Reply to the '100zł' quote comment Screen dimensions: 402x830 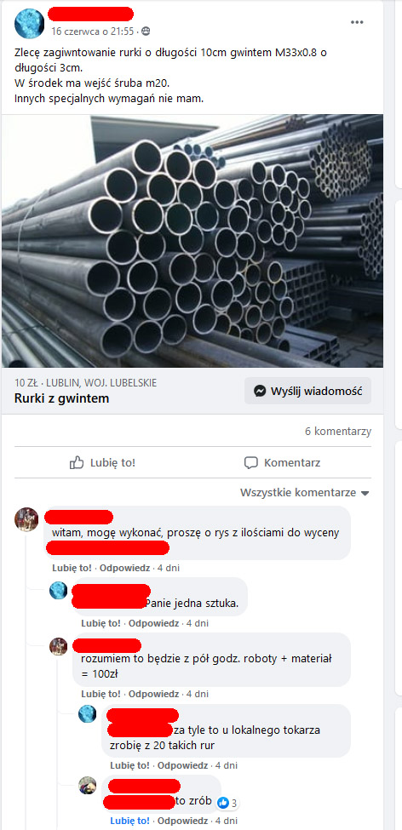coord(153,694)
